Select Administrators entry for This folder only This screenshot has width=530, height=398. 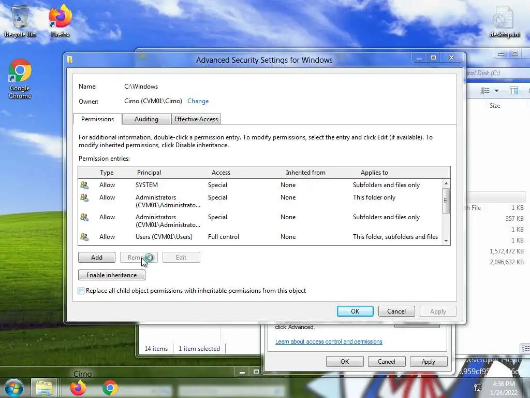click(x=260, y=201)
